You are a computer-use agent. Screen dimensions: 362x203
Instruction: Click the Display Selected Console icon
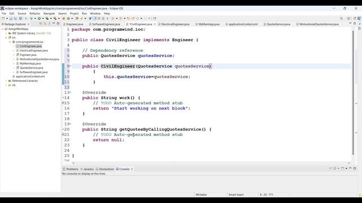pyautogui.click(x=335, y=169)
